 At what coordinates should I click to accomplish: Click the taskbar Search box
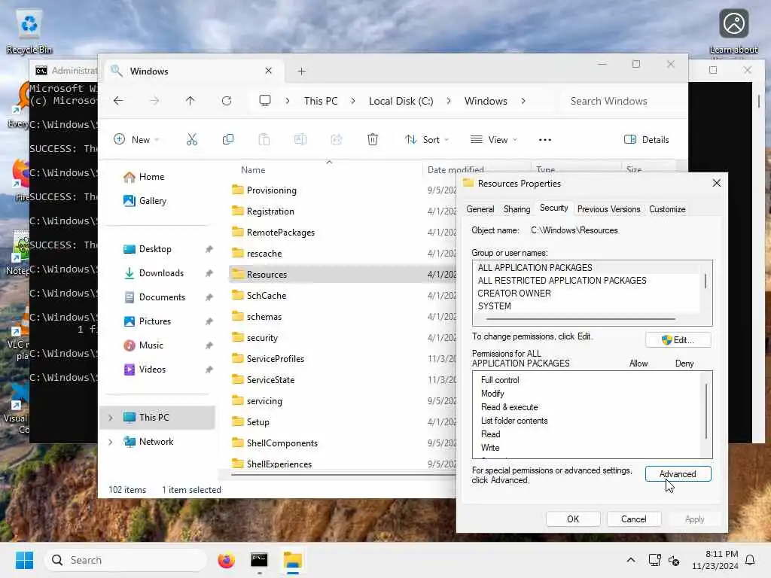click(126, 560)
